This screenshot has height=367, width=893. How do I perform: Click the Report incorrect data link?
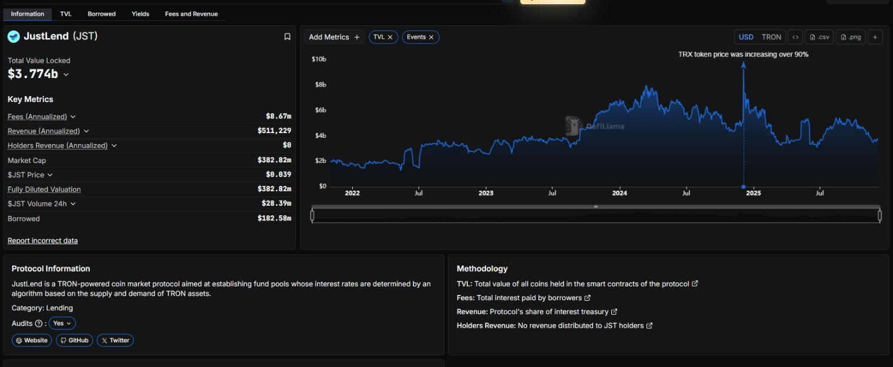pyautogui.click(x=42, y=240)
